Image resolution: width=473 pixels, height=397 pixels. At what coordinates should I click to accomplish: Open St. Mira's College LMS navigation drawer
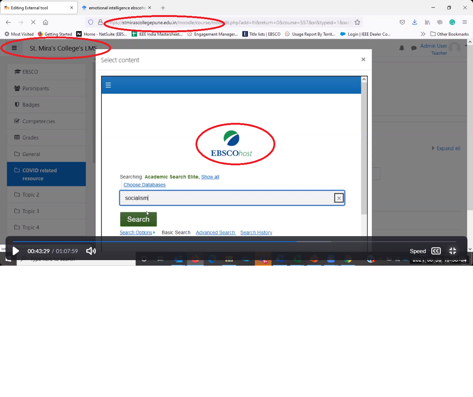click(14, 48)
